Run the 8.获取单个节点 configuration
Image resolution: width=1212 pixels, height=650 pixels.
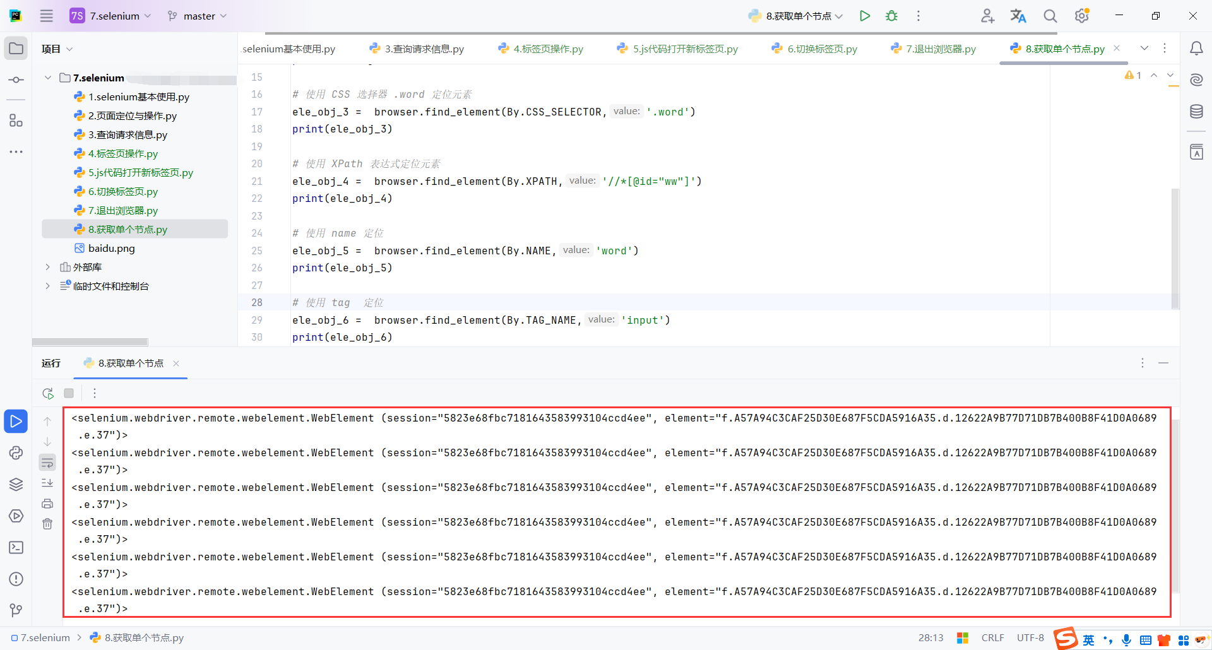pyautogui.click(x=865, y=16)
